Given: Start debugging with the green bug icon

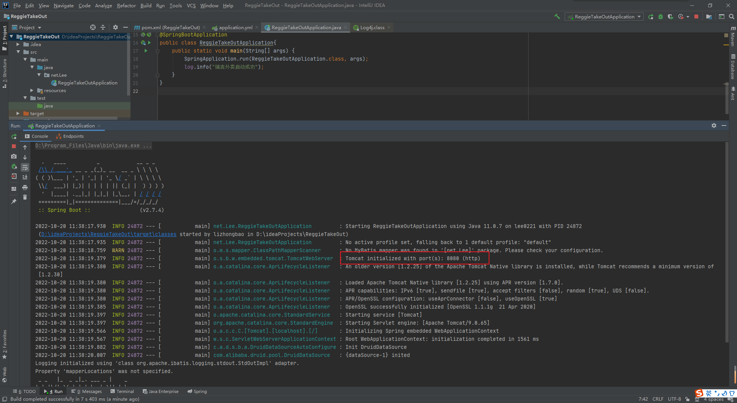Looking at the screenshot, I should pos(661,17).
